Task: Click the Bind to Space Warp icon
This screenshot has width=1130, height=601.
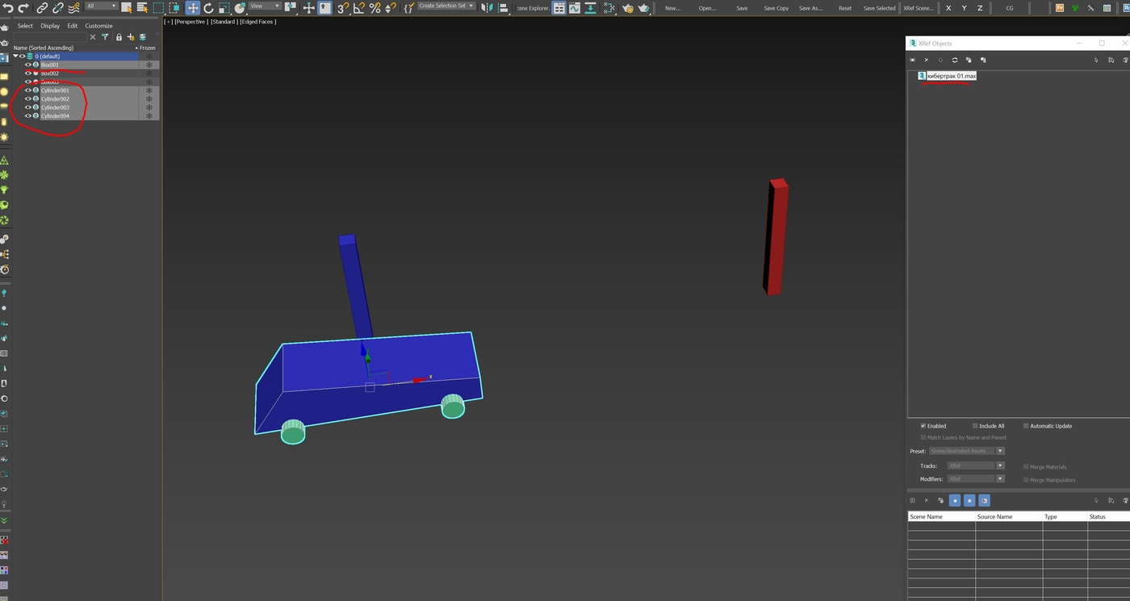Action: pos(73,7)
